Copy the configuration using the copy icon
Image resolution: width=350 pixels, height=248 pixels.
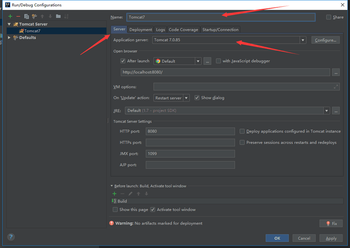27,16
